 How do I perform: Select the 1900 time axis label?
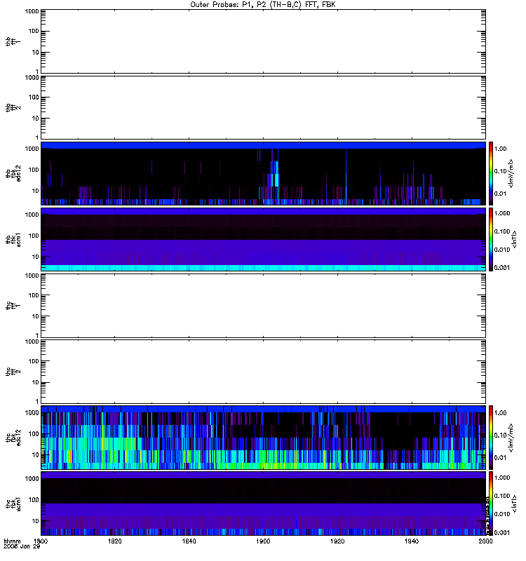[263, 541]
